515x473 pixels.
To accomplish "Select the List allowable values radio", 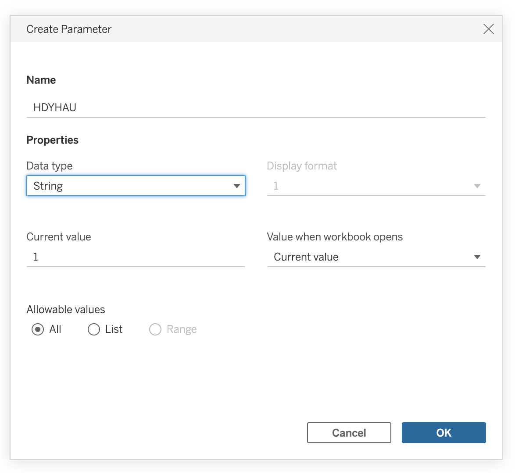I will 94,329.
